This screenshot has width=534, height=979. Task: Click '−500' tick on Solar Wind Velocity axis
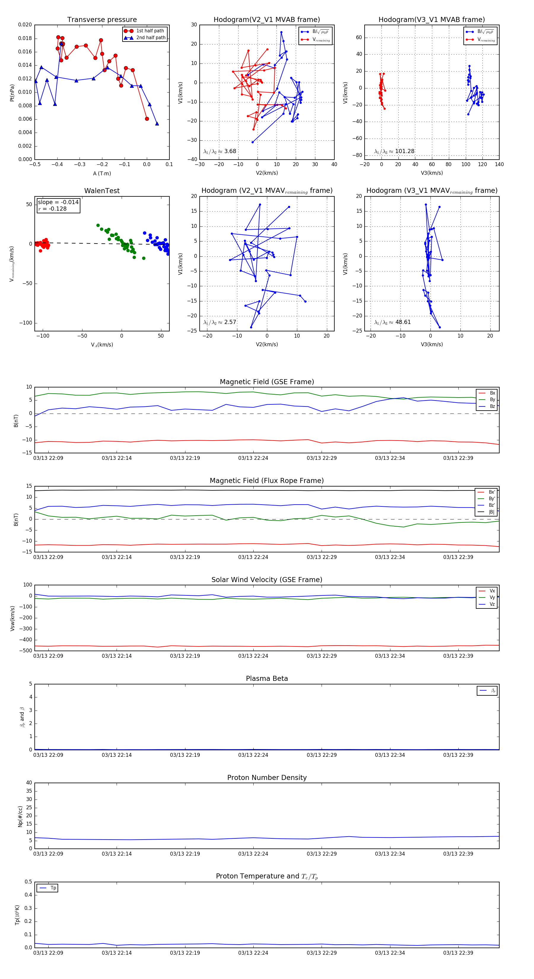[25, 651]
